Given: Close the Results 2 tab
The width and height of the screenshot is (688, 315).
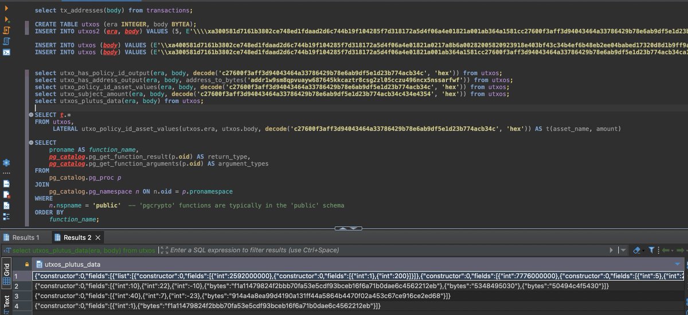Looking at the screenshot, I should pyautogui.click(x=99, y=237).
